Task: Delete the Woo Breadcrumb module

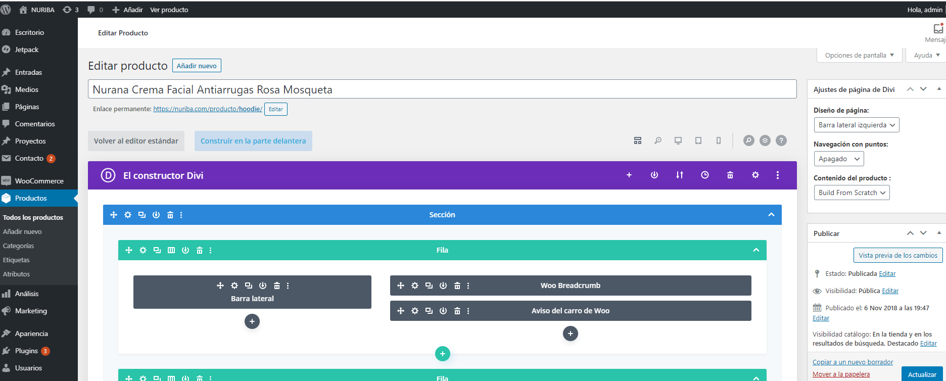Action: pyautogui.click(x=457, y=285)
